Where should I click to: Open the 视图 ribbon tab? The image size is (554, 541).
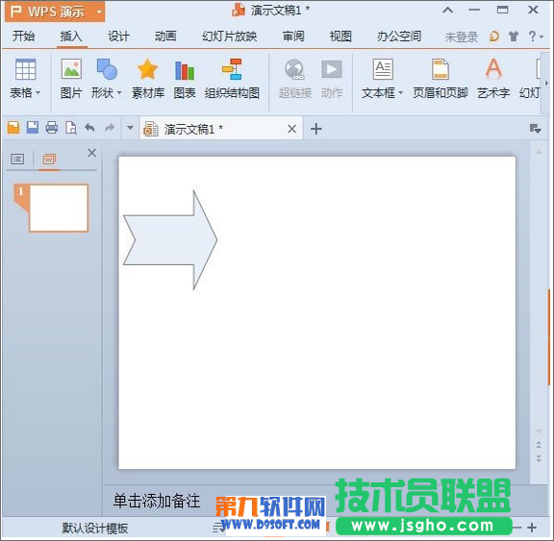(340, 36)
